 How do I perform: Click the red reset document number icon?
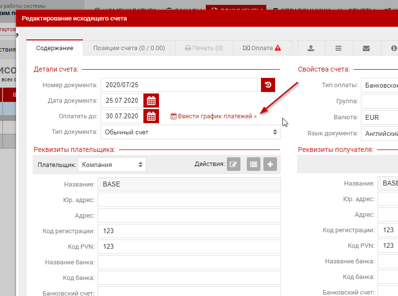coord(268,85)
